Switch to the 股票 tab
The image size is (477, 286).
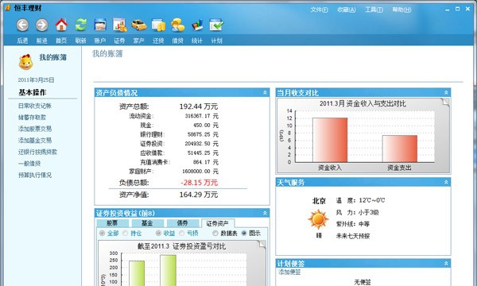[x=112, y=223]
